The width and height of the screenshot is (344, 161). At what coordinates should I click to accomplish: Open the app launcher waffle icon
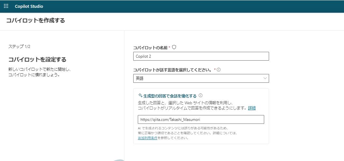6,6
